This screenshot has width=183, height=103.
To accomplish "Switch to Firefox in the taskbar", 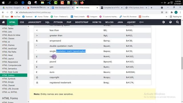I will pyautogui.click(x=82, y=3).
